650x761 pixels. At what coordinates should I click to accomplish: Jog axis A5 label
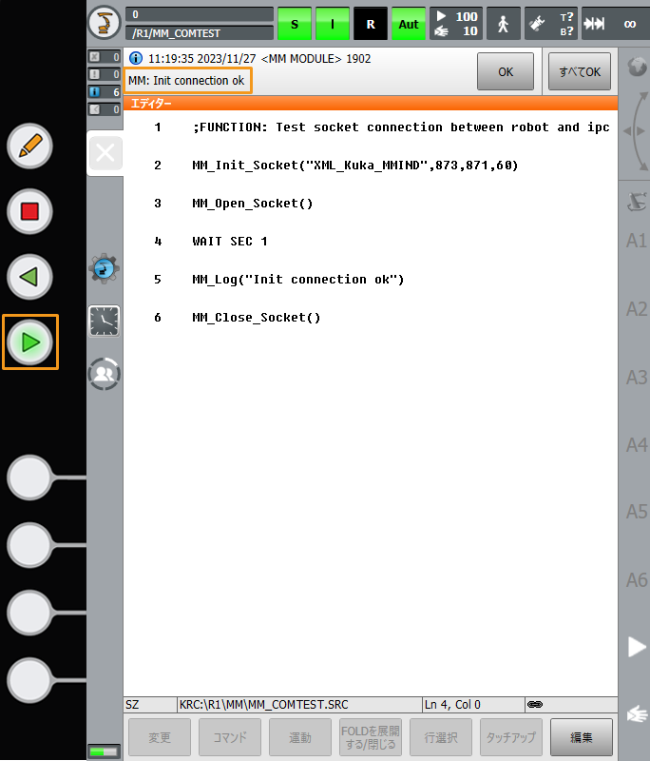636,512
